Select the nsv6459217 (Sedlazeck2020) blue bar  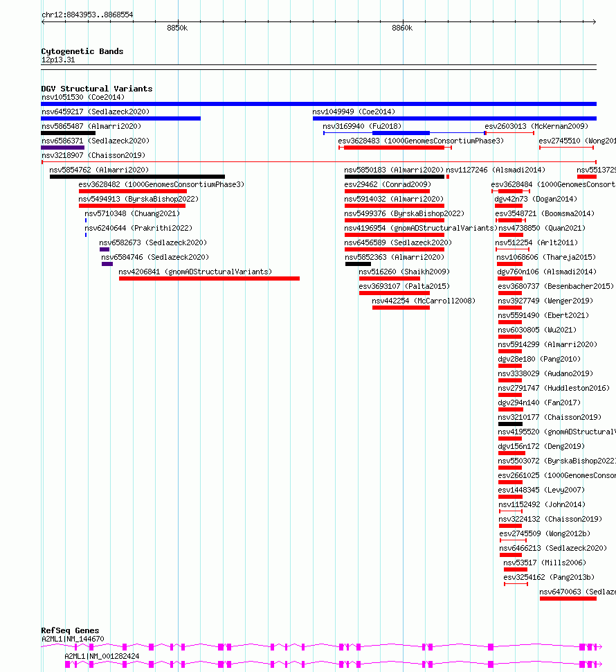point(120,118)
